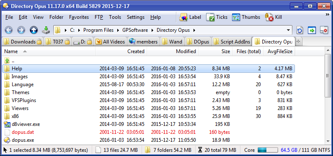Expand the arrow after Directory Opus in path

point(194,30)
